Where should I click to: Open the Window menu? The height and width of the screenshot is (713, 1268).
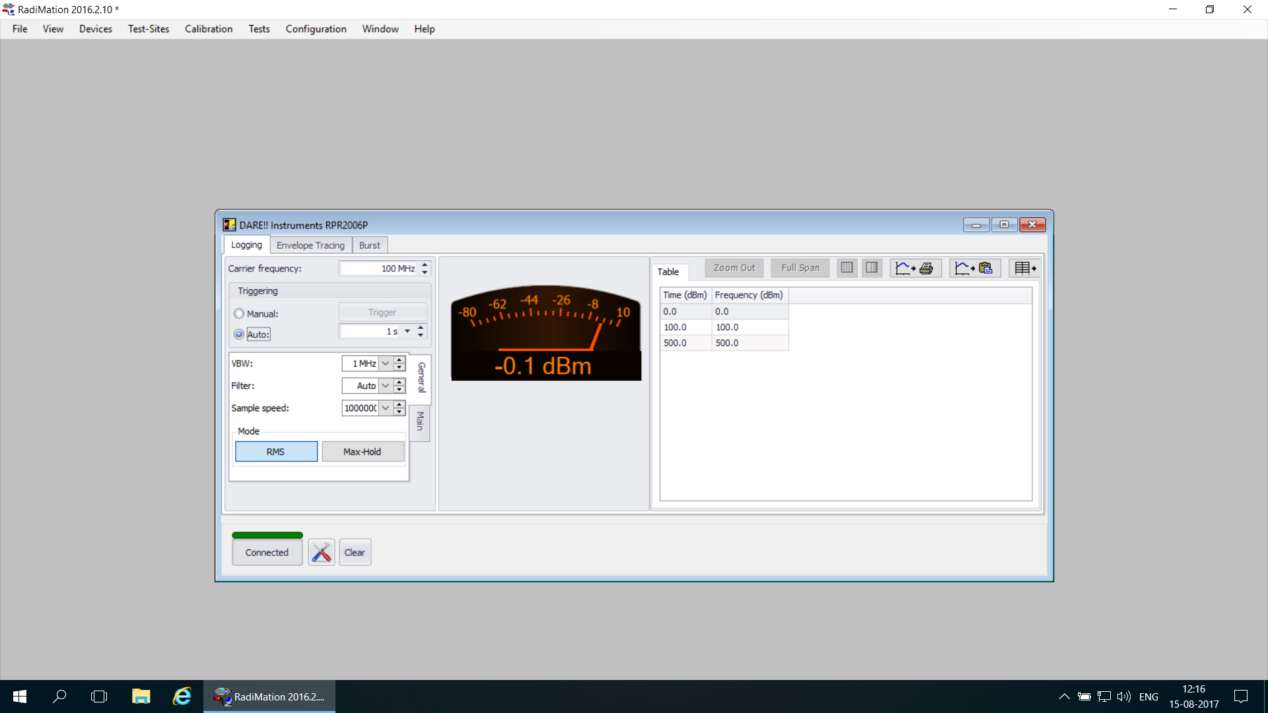pyautogui.click(x=380, y=29)
